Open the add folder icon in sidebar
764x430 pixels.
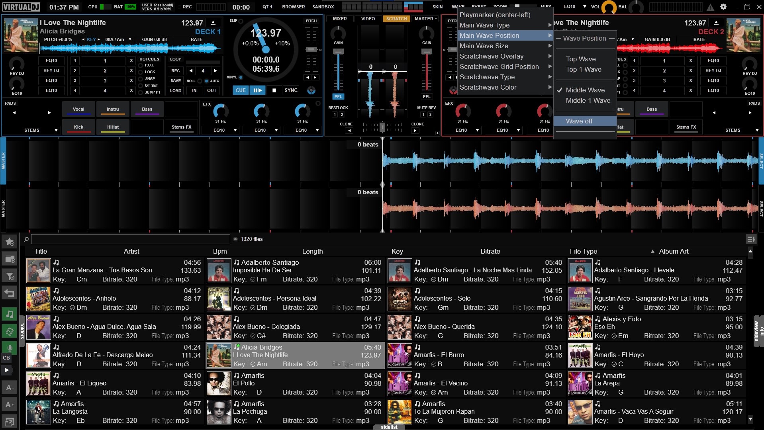[x=10, y=259]
